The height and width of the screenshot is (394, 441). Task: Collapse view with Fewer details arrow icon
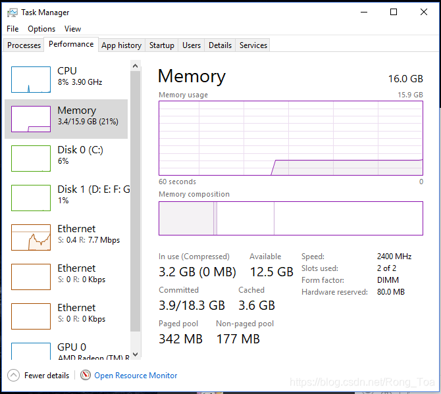click(14, 375)
